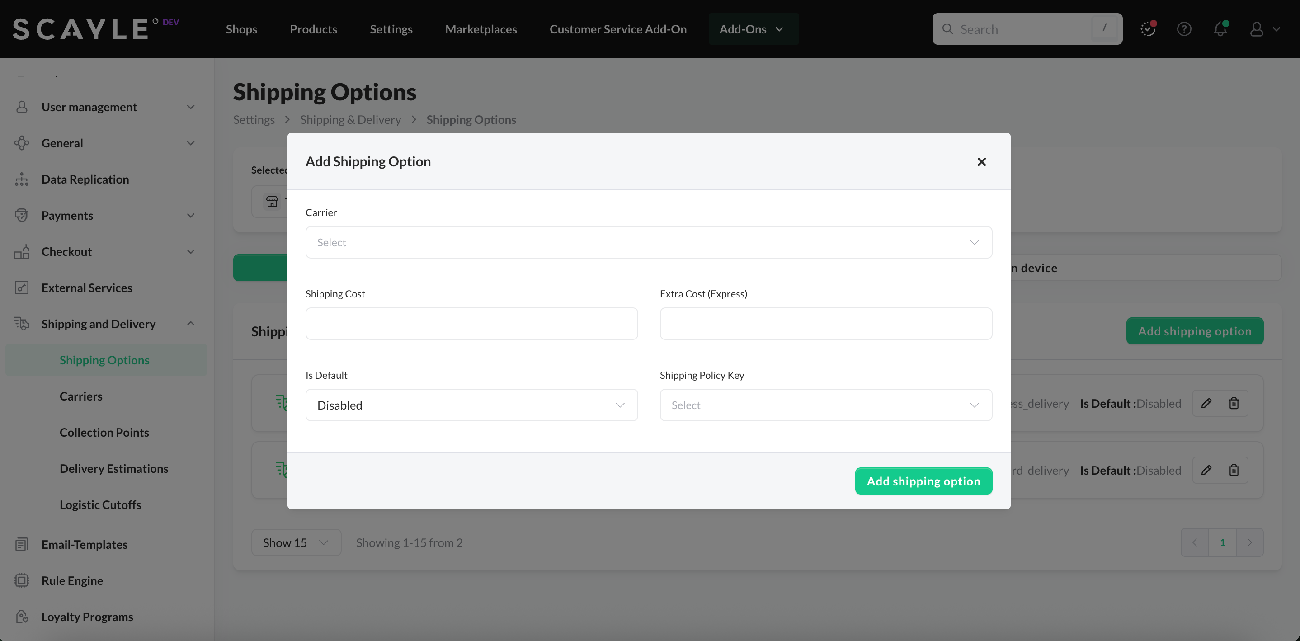Open the Is Default dropdown
This screenshot has height=641, width=1300.
point(471,405)
